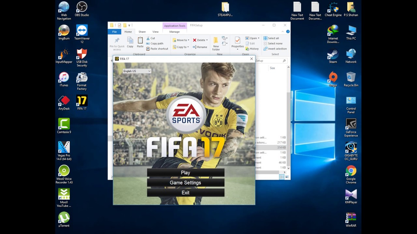Click Paste shortcut in the ribbon
Viewport: 417px width, 234px height.
[157, 49]
